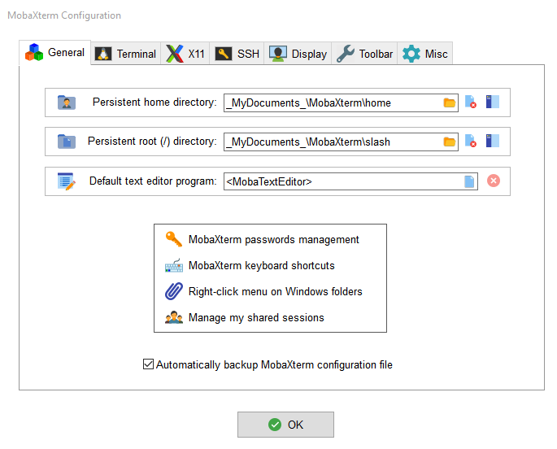This screenshot has width=557, height=449.
Task: Switch to the Misc tab
Action: [x=425, y=54]
